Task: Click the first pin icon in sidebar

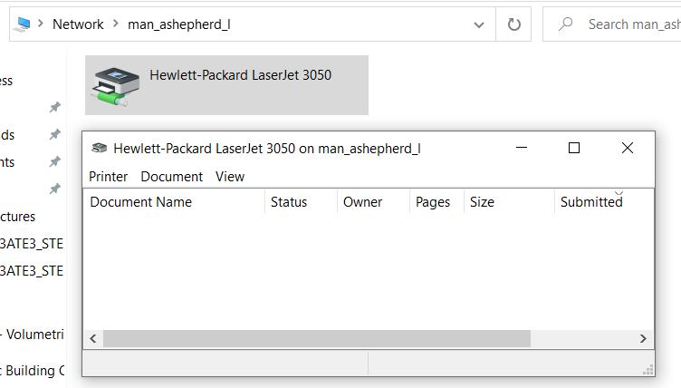Action: [54, 107]
